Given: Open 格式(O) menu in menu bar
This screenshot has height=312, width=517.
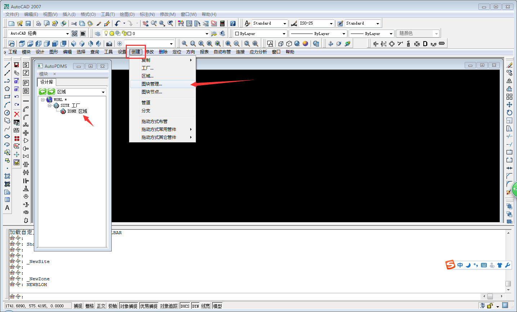Looking at the screenshot, I should [x=88, y=14].
